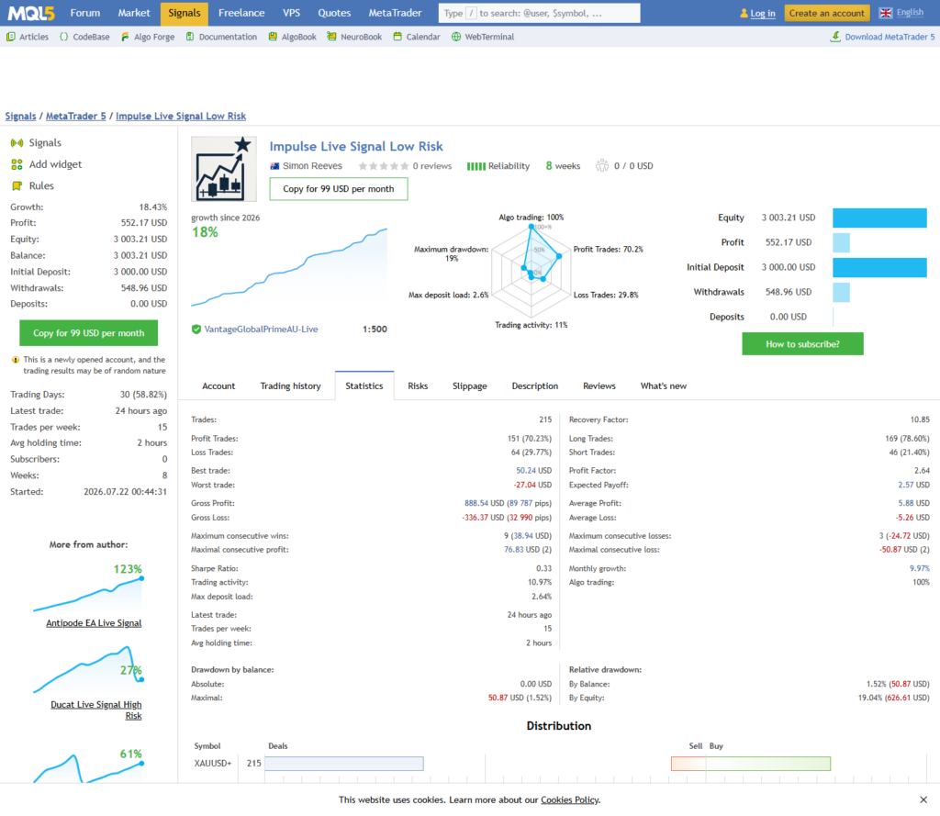Click the Rules flag icon
The width and height of the screenshot is (940, 816).
[x=17, y=185]
